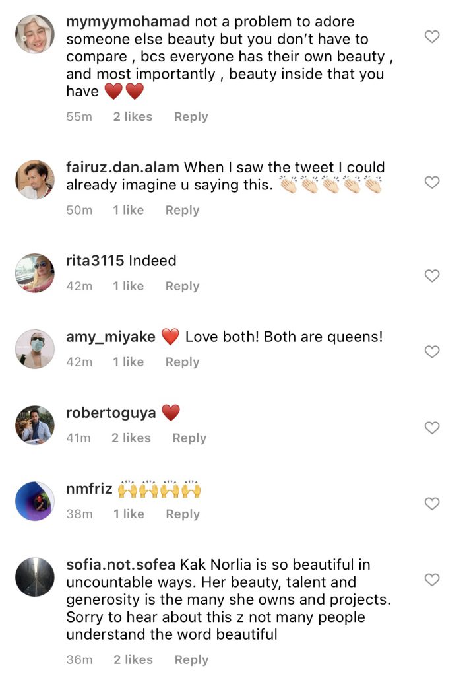The image size is (467, 676).
Task: Open the robertoguya username link
Action: [111, 413]
